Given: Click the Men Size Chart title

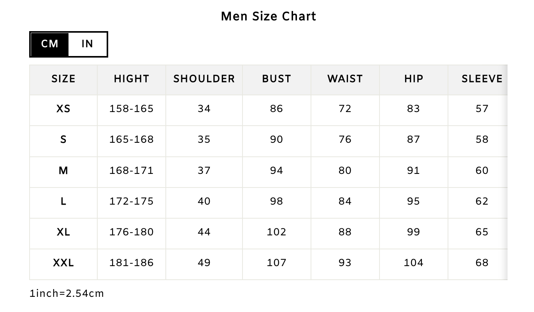Looking at the screenshot, I should [268, 16].
